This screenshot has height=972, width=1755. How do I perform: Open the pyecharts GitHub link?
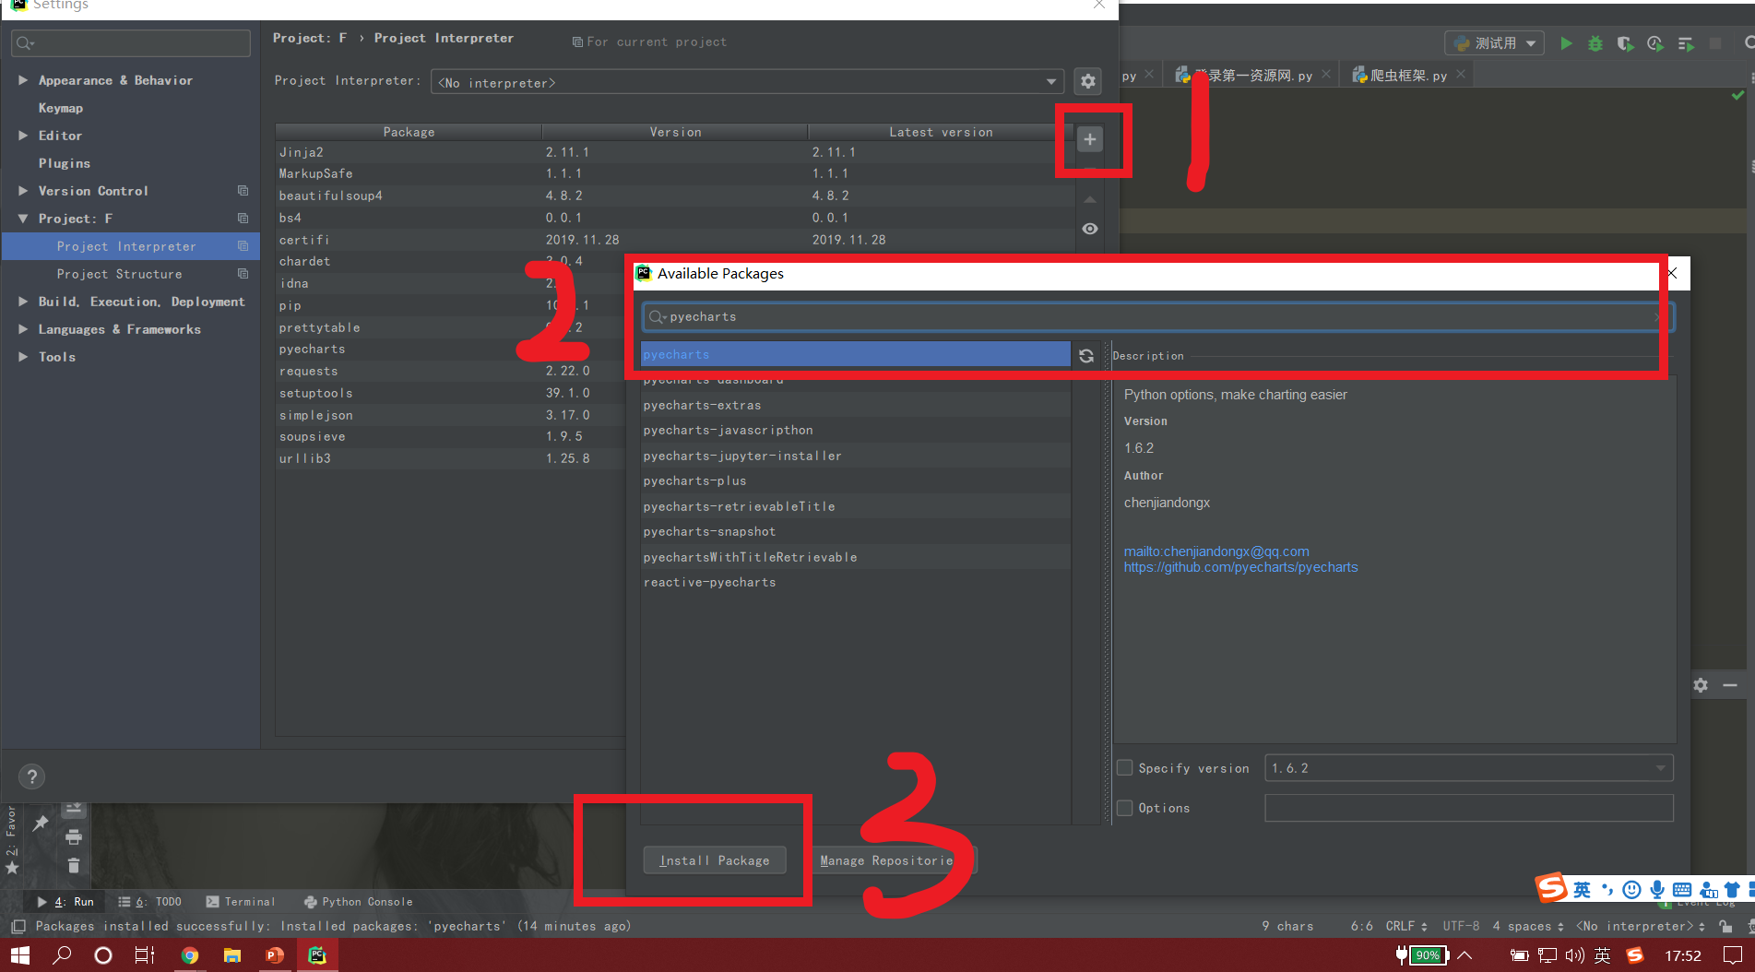tap(1240, 567)
